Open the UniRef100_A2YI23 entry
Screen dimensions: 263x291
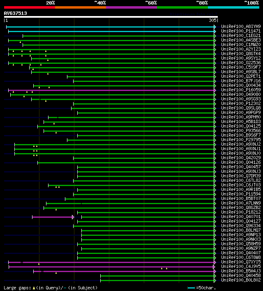(241, 49)
